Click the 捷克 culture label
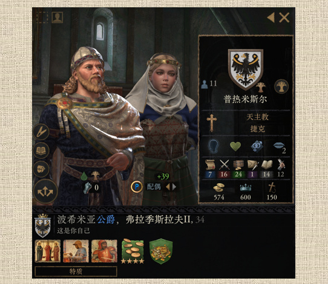The image size is (328, 284). 258,129
